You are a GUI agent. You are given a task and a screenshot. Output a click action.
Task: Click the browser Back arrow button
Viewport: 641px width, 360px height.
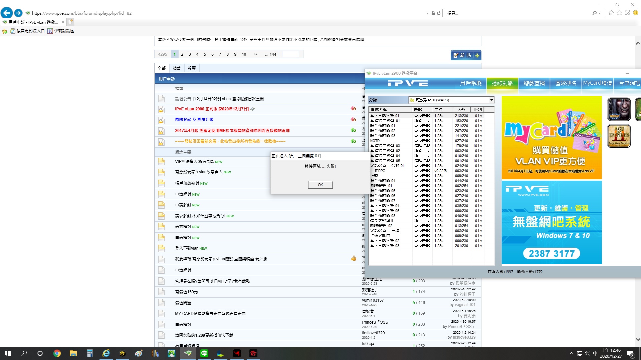click(7, 13)
